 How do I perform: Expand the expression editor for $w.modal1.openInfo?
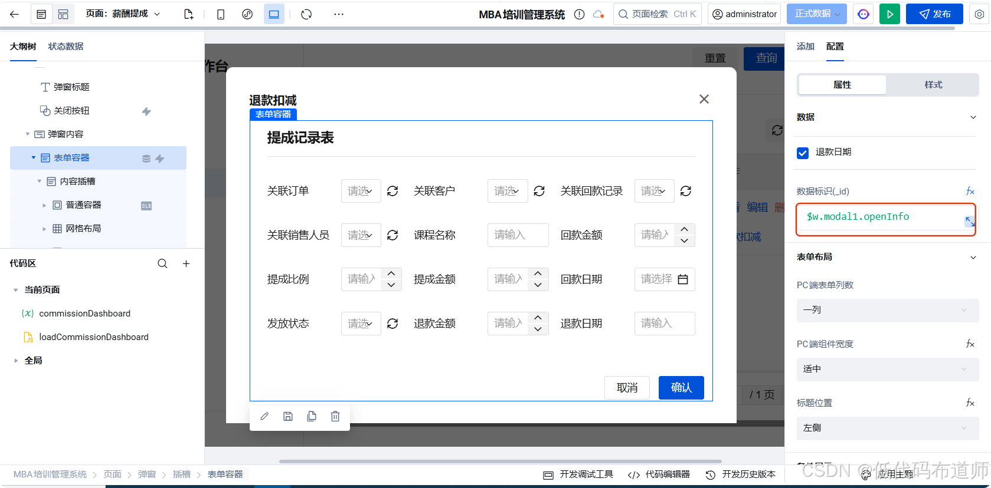pyautogui.click(x=970, y=222)
